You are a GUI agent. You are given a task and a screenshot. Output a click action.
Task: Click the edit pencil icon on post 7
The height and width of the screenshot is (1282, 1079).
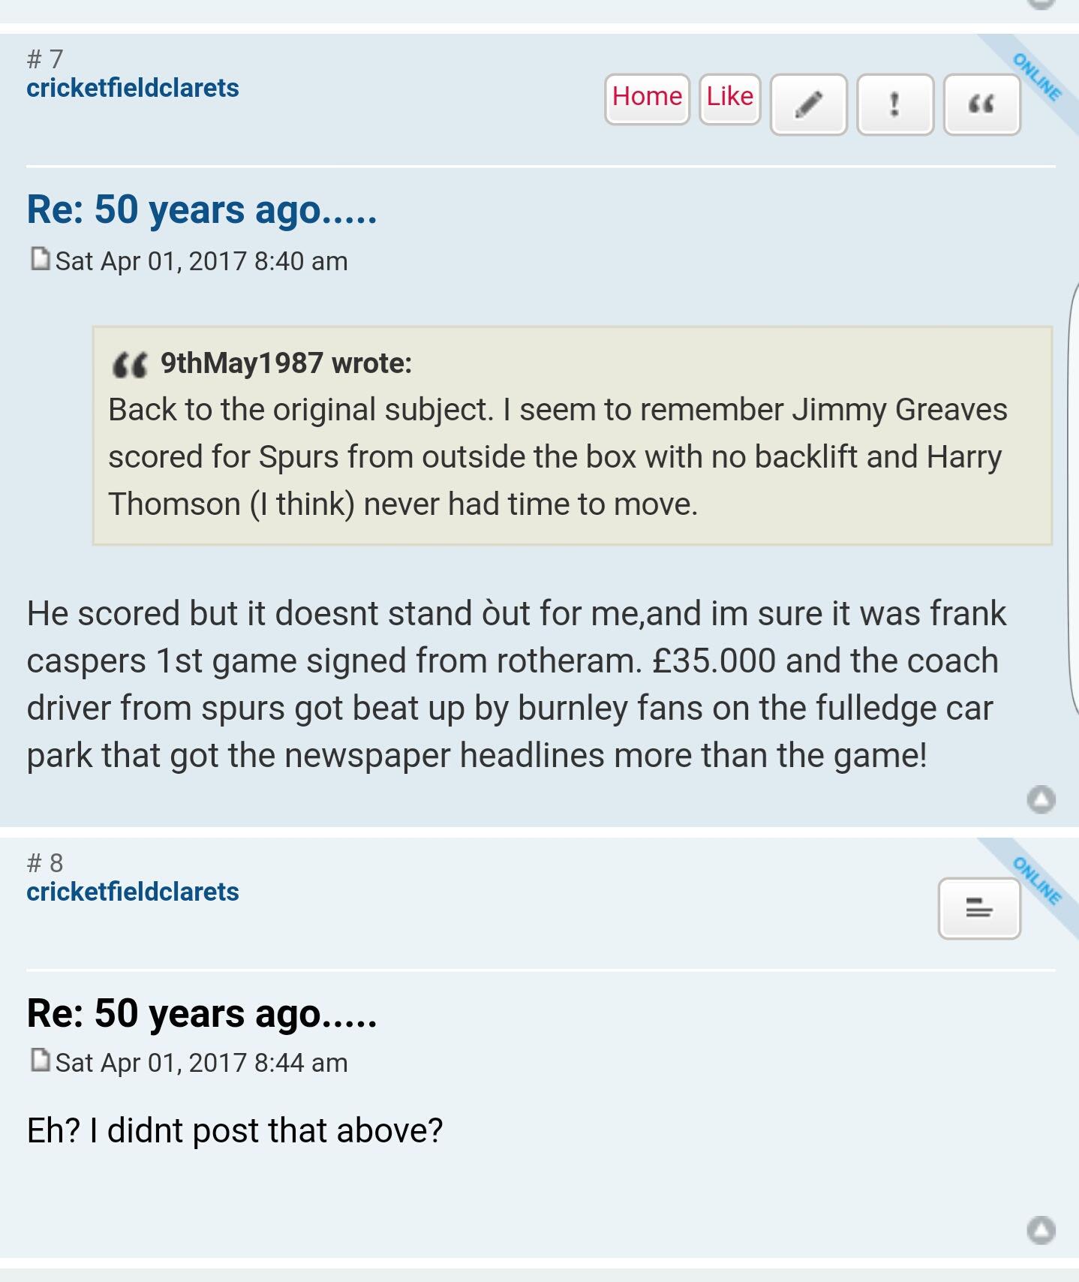[x=809, y=104]
